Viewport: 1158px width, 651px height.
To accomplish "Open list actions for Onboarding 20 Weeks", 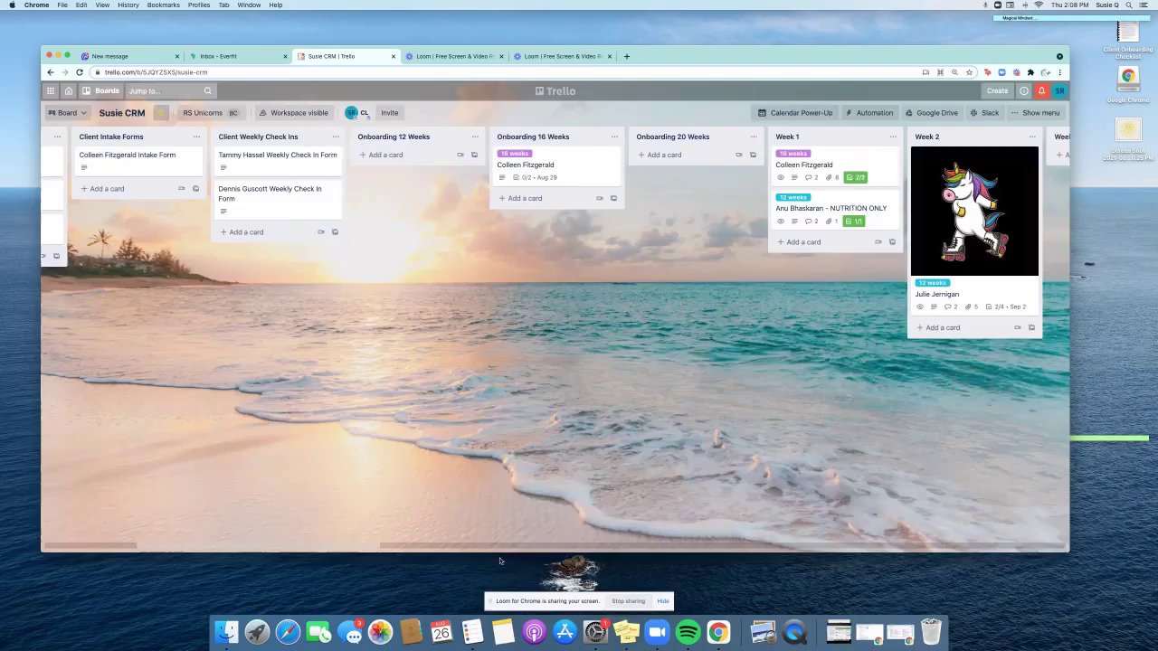I will pos(754,137).
